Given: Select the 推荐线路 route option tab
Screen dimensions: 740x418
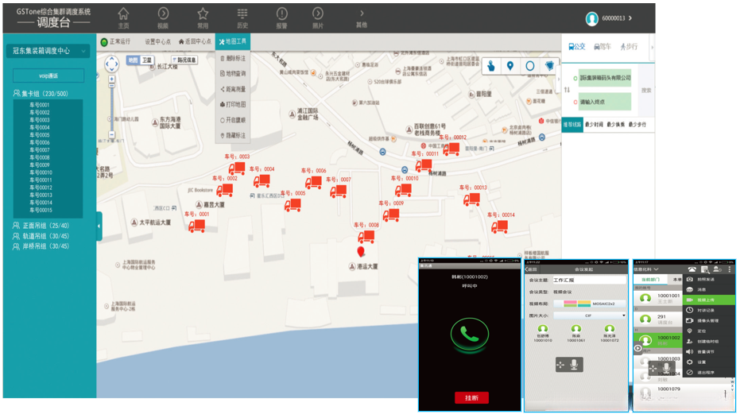Looking at the screenshot, I should [572, 125].
